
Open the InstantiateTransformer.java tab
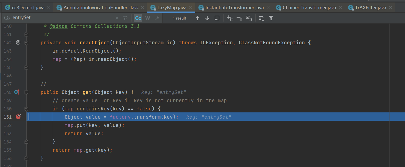coord(235,8)
